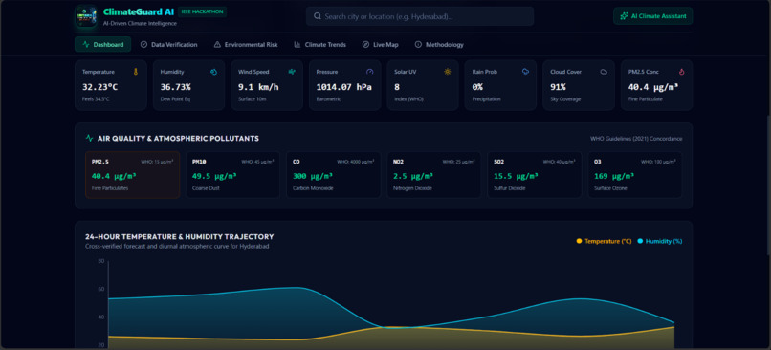This screenshot has height=350, width=771.
Task: Click the sparkle icon in AI Climate Assistant
Action: [625, 16]
